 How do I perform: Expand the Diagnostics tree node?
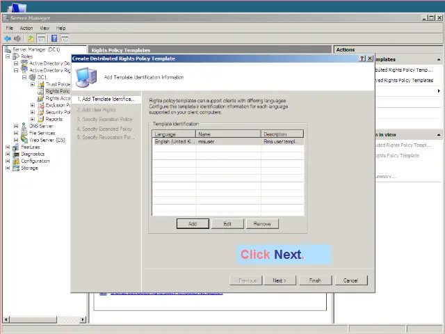pyautogui.click(x=8, y=154)
